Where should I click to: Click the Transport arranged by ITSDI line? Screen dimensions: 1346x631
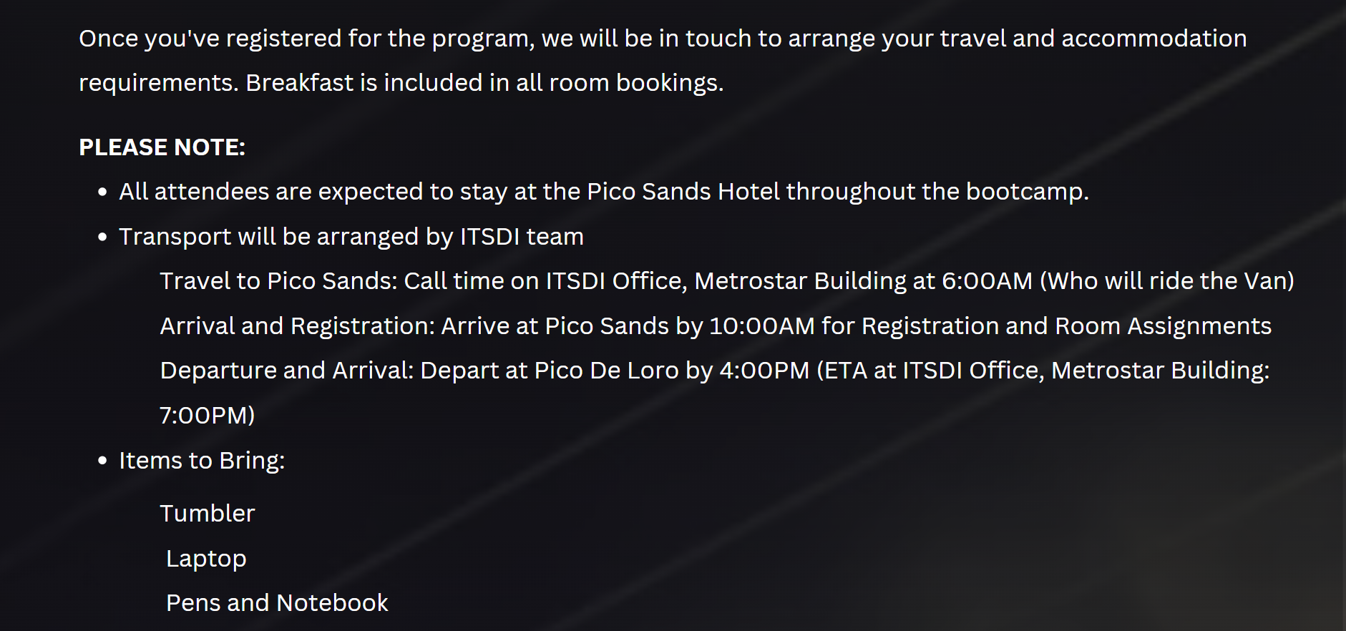pyautogui.click(x=351, y=237)
